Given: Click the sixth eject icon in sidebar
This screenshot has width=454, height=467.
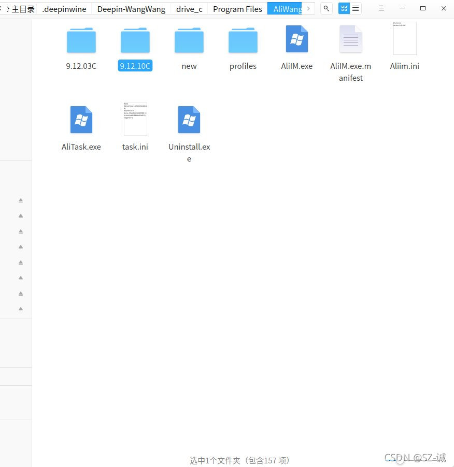Looking at the screenshot, I should coord(21,278).
